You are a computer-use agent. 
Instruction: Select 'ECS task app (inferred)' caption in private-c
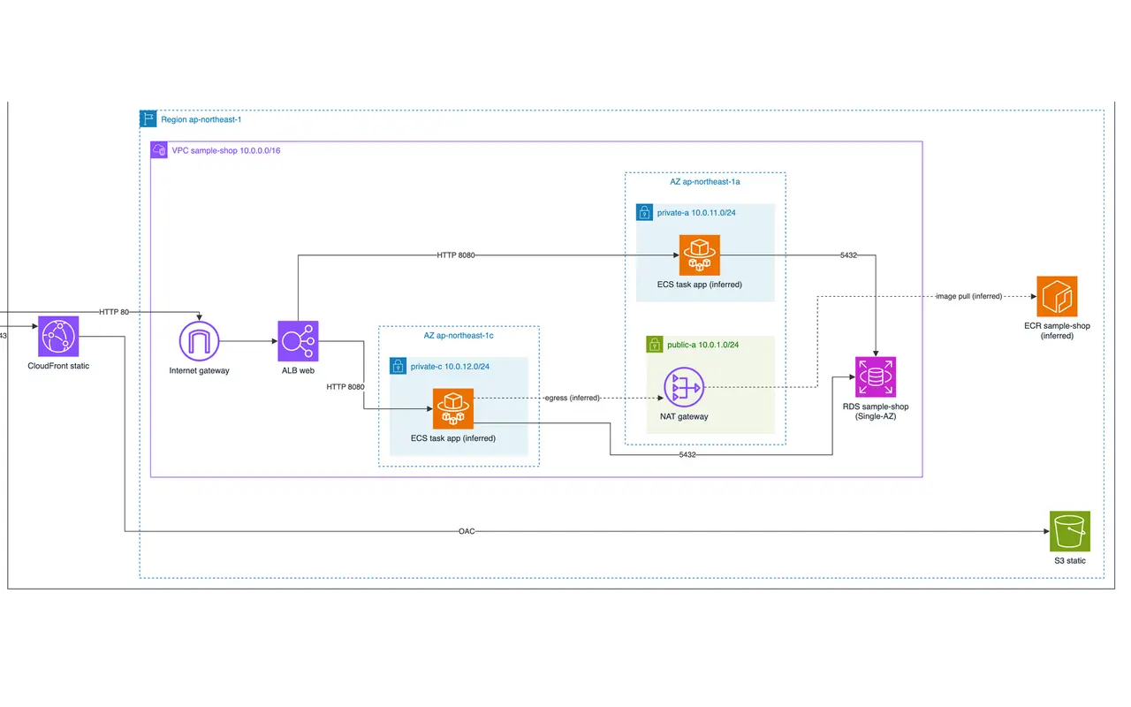[453, 438]
